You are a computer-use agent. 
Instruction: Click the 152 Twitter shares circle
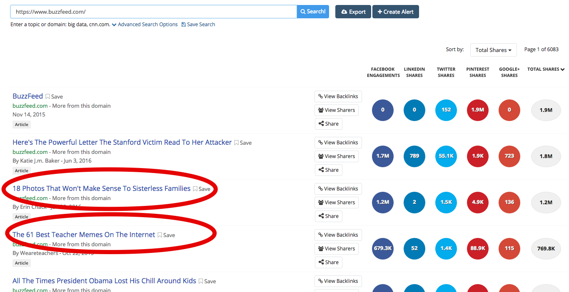coord(446,110)
